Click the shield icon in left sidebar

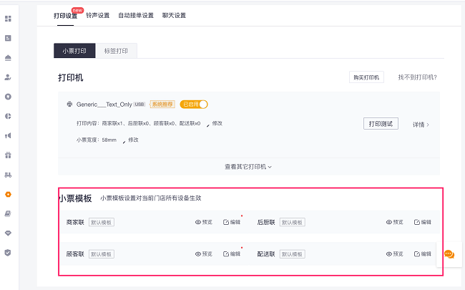[x=8, y=252]
